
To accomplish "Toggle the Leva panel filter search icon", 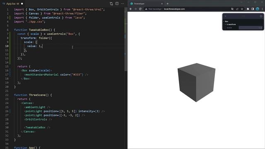I will (261, 16).
